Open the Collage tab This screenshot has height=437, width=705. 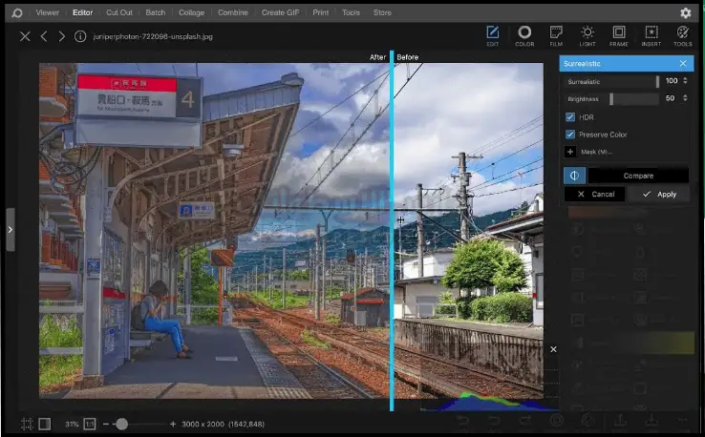(x=191, y=12)
